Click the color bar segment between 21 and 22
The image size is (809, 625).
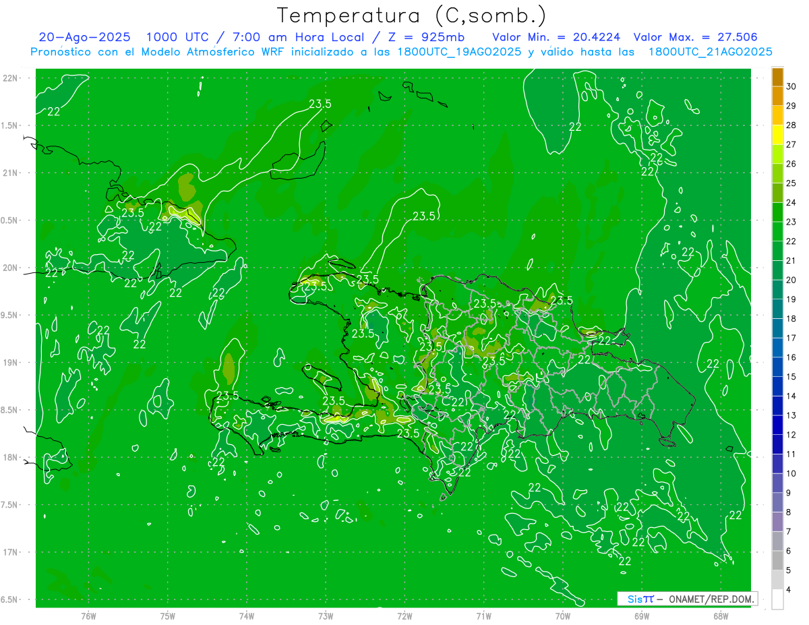tap(778, 251)
